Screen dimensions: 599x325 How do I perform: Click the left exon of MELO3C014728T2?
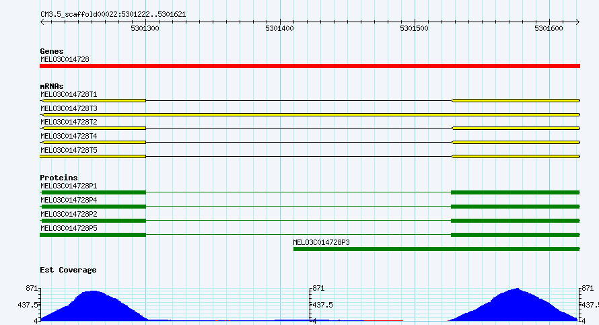tap(94, 129)
